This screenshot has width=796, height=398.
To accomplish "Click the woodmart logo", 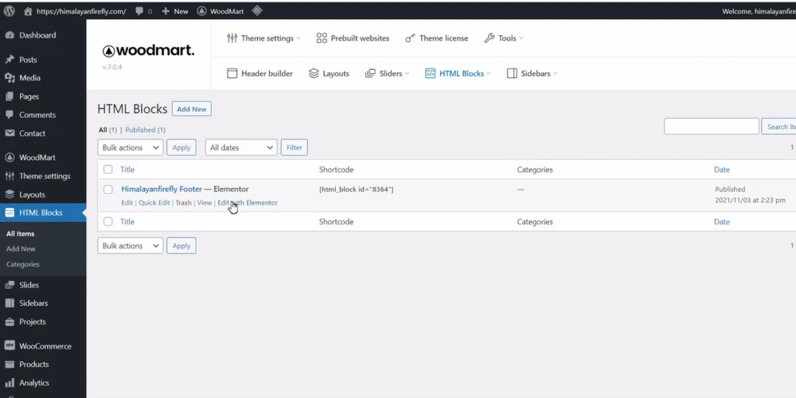I will (x=148, y=51).
